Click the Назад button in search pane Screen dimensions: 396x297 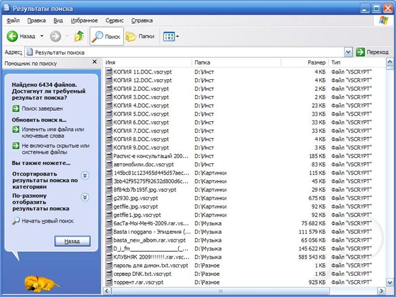tap(72, 241)
